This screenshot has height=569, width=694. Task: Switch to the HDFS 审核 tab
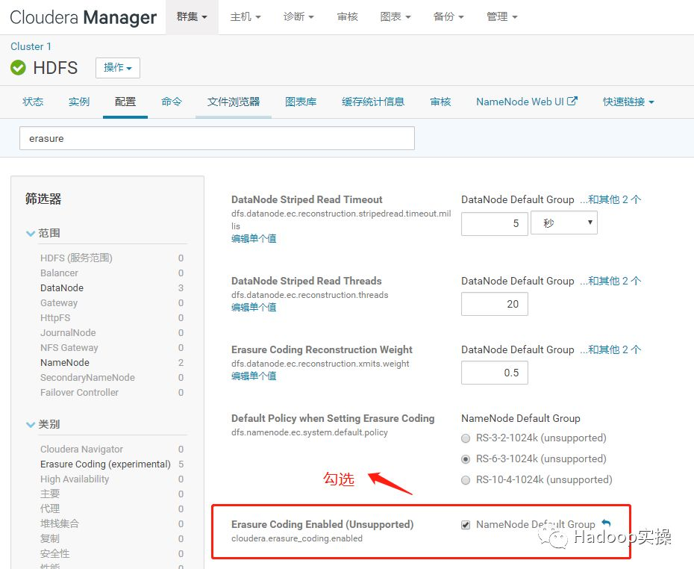point(440,102)
